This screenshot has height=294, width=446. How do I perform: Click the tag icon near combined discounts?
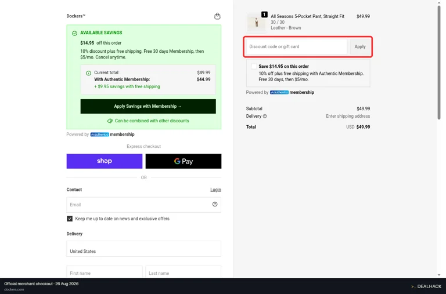pos(110,121)
